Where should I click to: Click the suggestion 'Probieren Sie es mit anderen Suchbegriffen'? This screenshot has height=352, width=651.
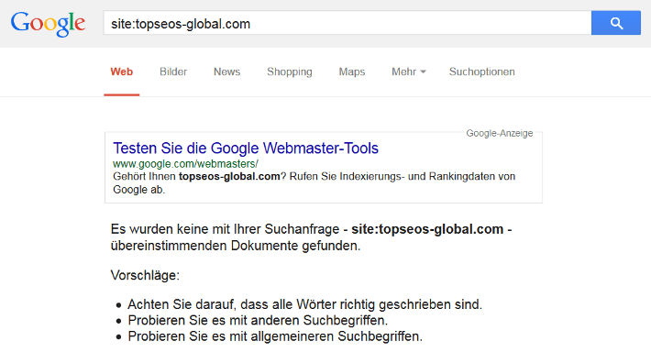(x=258, y=321)
